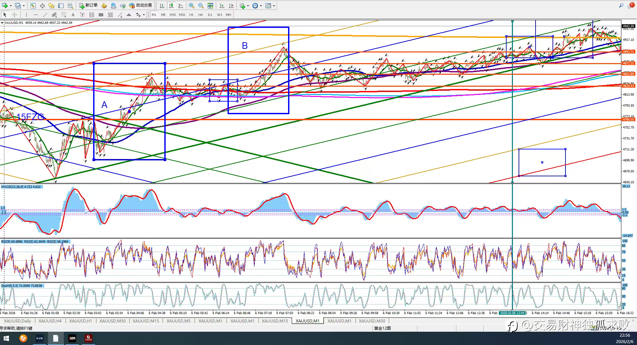Select the H1 timeframe button
637x345 pixels.
pos(191,15)
